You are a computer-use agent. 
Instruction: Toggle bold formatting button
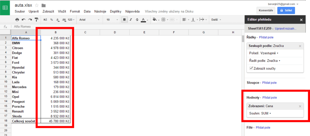click(124, 20)
